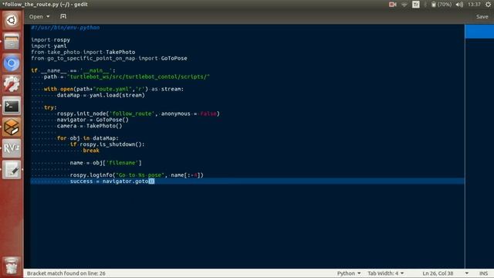Open the Wi-Fi network indicator menu
494x278 pixels.
click(x=404, y=5)
